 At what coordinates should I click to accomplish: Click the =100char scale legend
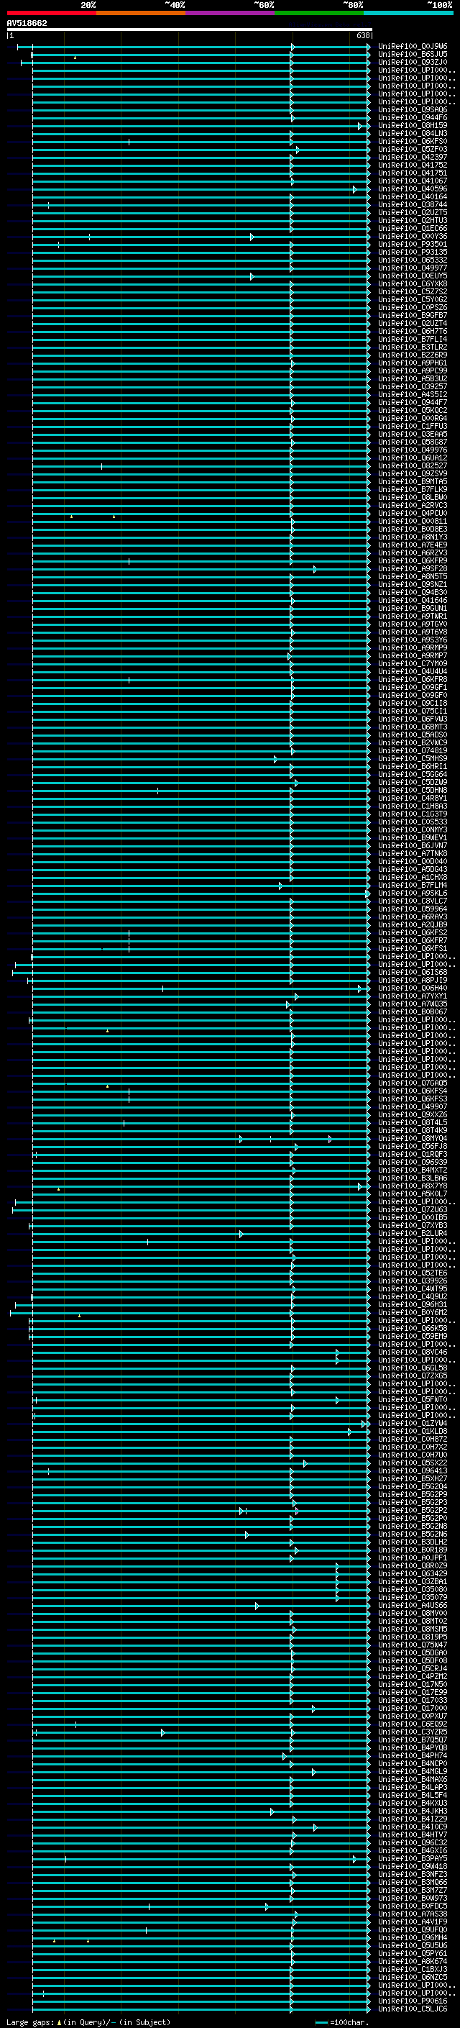pyautogui.click(x=342, y=2022)
